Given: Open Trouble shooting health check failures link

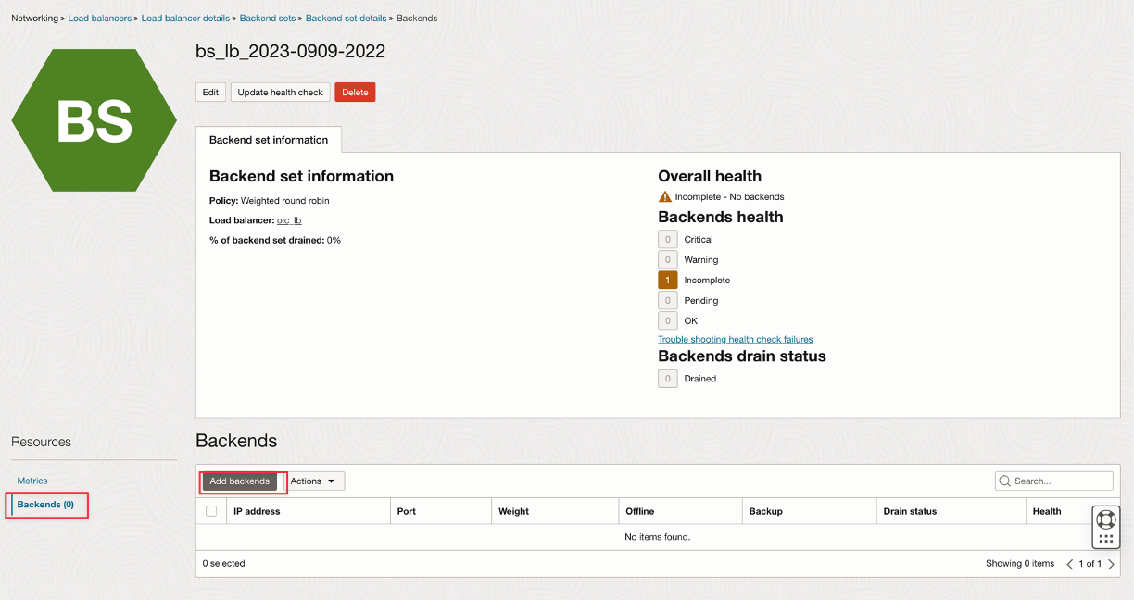Looking at the screenshot, I should click(x=735, y=340).
